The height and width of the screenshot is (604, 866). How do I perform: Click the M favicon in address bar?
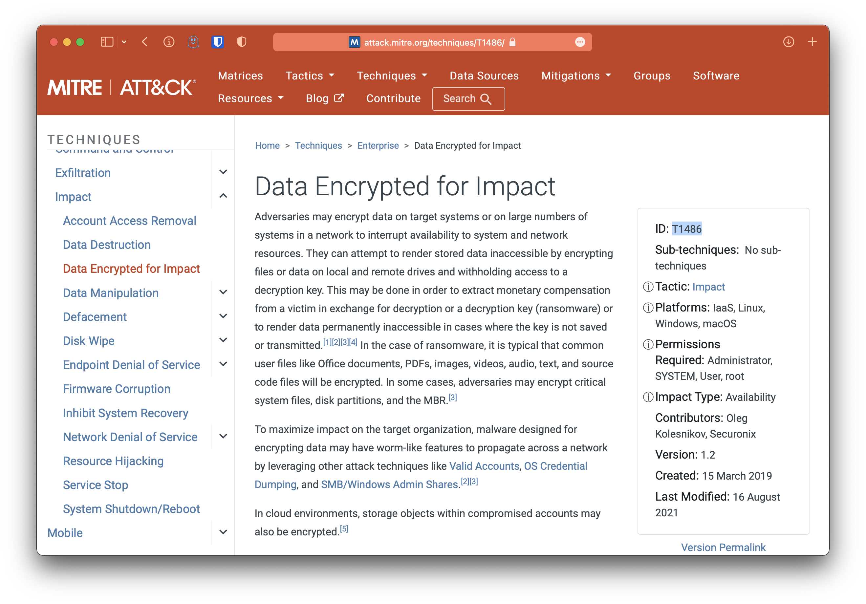pyautogui.click(x=354, y=42)
